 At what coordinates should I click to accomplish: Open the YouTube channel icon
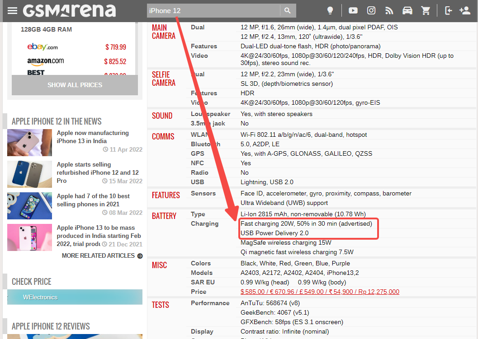click(x=353, y=10)
